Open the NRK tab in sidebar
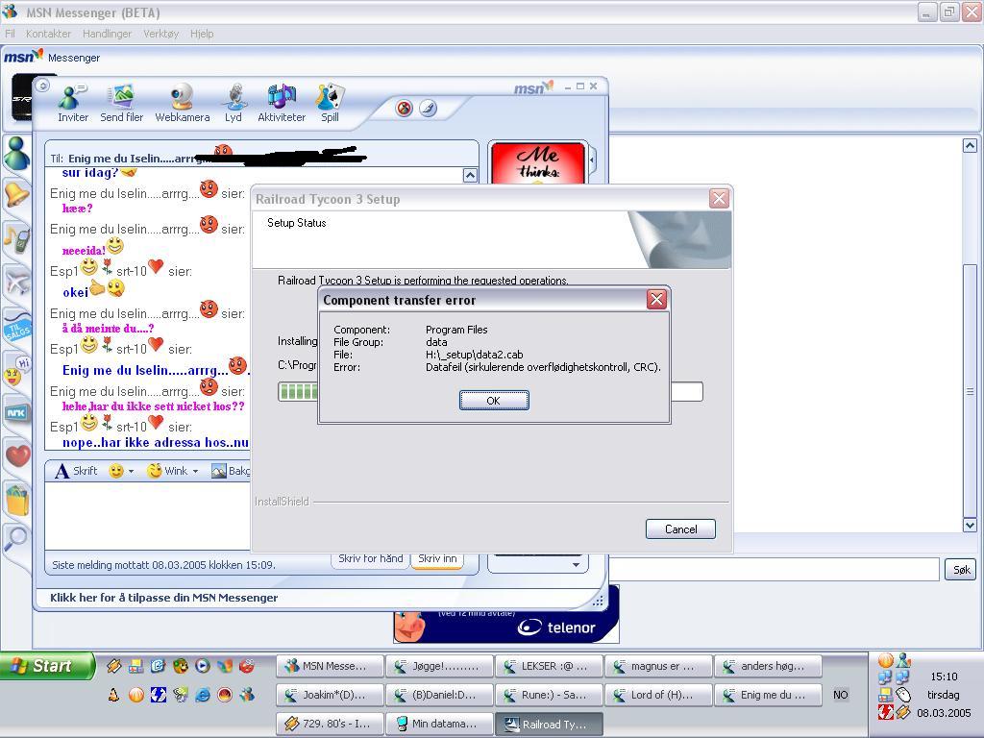 click(x=16, y=412)
